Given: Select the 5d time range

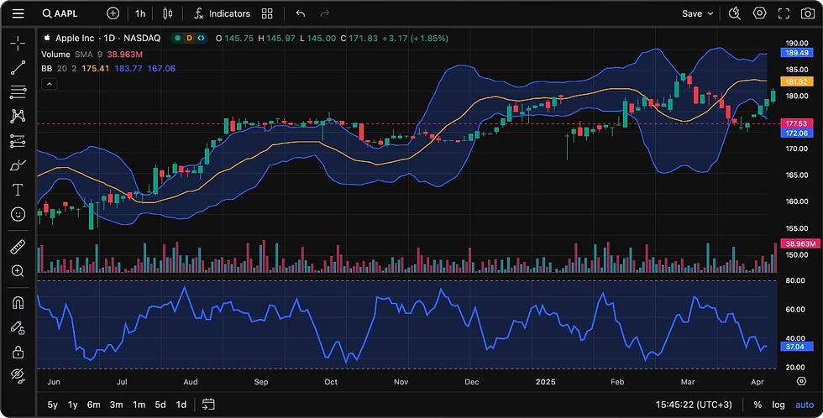Looking at the screenshot, I should (x=160, y=405).
